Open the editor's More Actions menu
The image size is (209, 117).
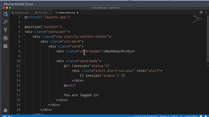pyautogui.click(x=206, y=12)
